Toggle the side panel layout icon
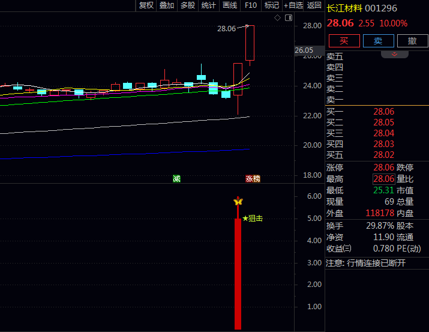Image resolution: width=429 pixels, height=332 pixels. pyautogui.click(x=289, y=18)
